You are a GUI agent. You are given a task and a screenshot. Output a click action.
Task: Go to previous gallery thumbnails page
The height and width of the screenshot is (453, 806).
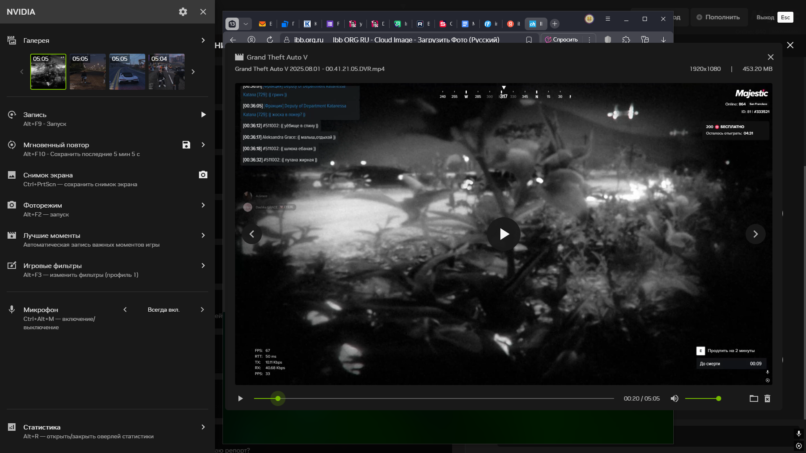[x=22, y=72]
